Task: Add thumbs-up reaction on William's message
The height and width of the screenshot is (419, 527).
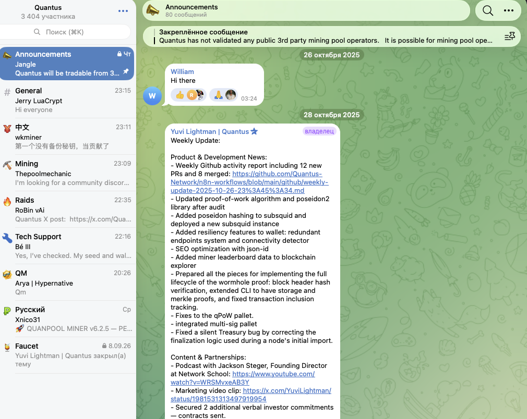Action: tap(188, 95)
